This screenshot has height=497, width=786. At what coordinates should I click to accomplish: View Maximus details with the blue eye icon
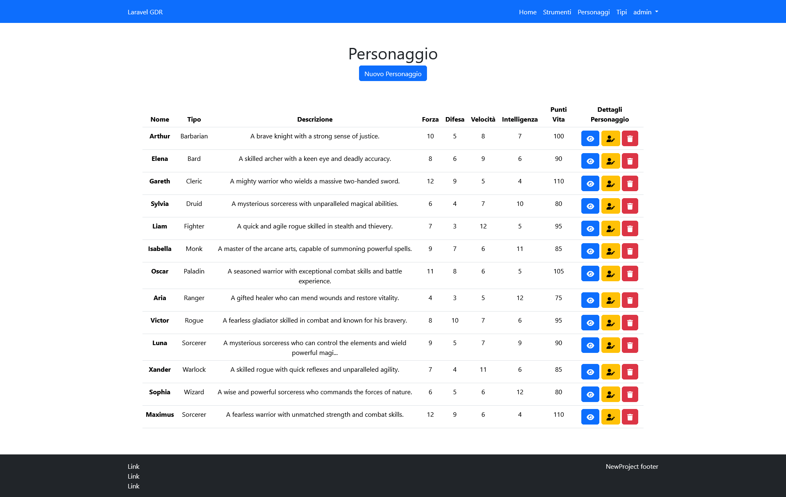point(590,417)
